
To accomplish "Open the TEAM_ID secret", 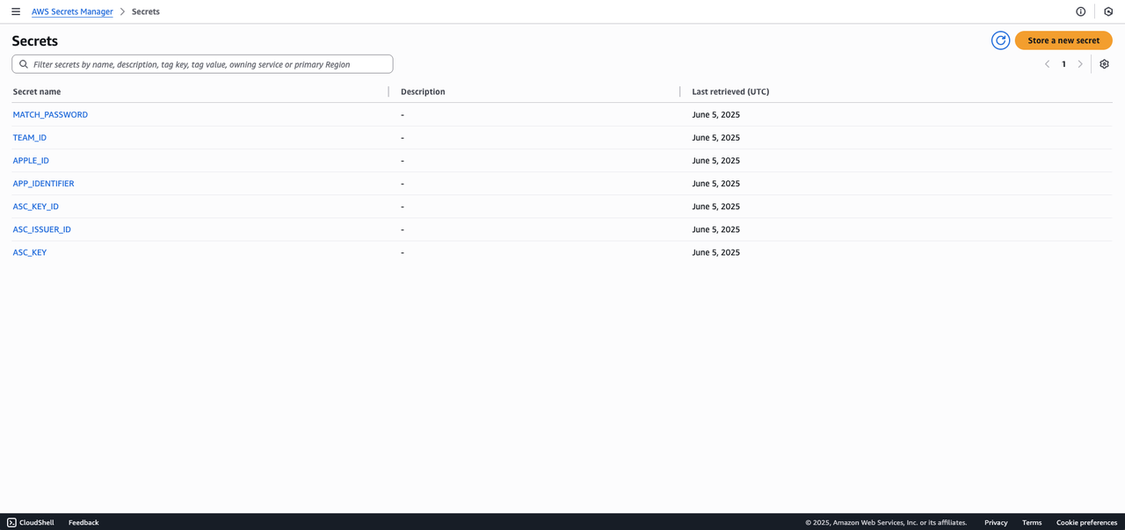I will 30,137.
